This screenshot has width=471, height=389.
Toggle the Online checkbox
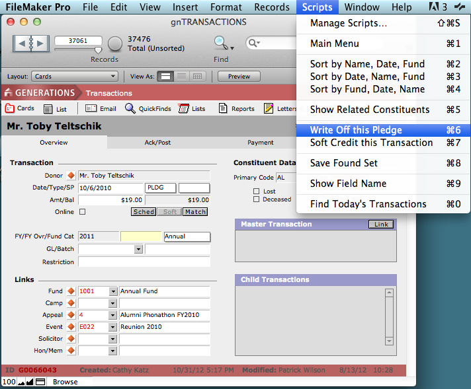[x=82, y=212]
